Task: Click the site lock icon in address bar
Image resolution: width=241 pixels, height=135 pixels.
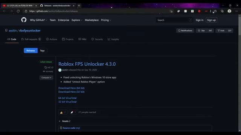Action: [26, 11]
